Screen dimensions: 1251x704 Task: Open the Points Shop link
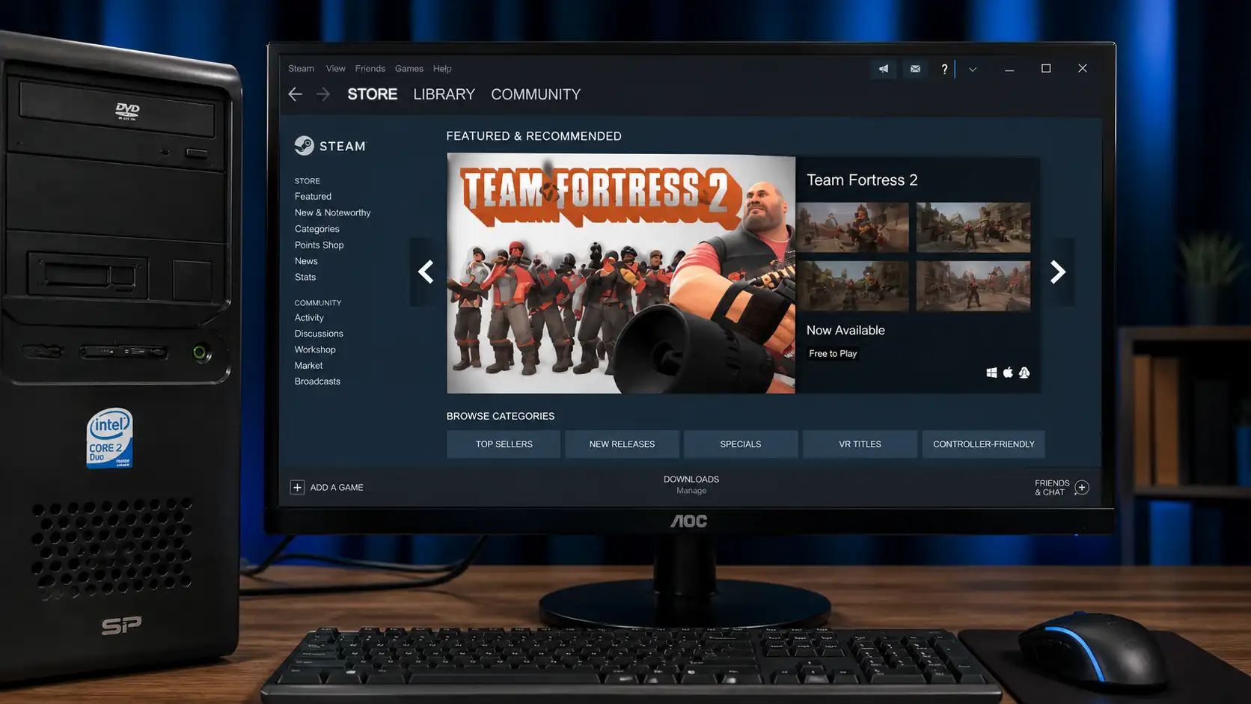(x=319, y=245)
